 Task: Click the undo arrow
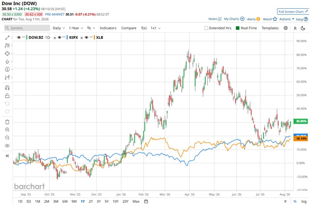[x=7, y=104]
